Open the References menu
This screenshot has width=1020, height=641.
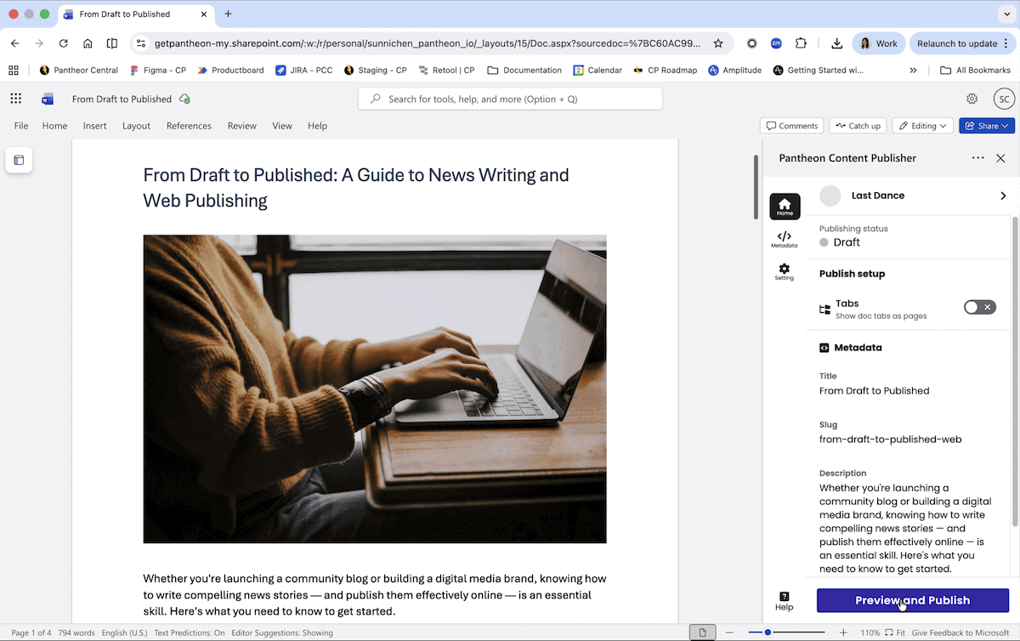click(x=189, y=126)
